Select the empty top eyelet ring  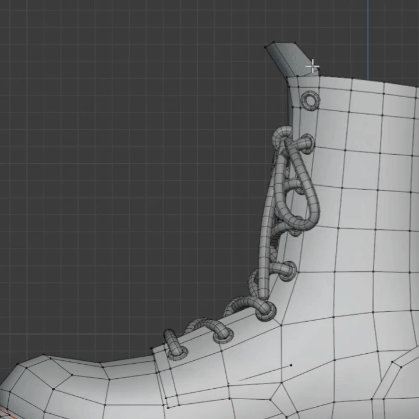pyautogui.click(x=310, y=101)
